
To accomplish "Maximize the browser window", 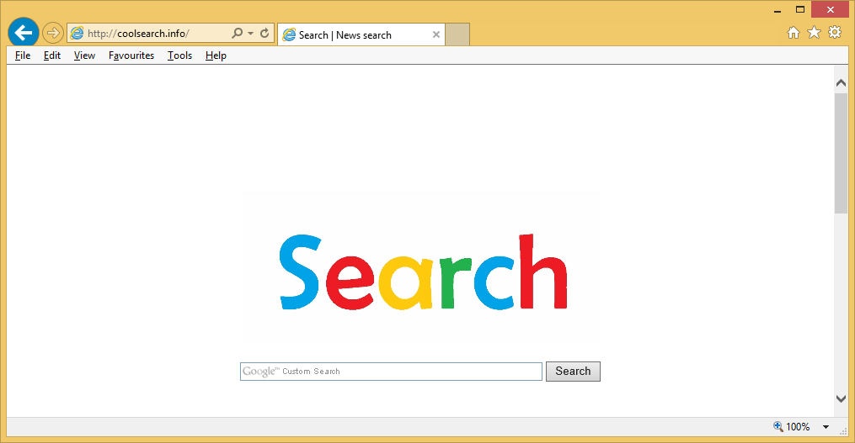I will pos(800,10).
